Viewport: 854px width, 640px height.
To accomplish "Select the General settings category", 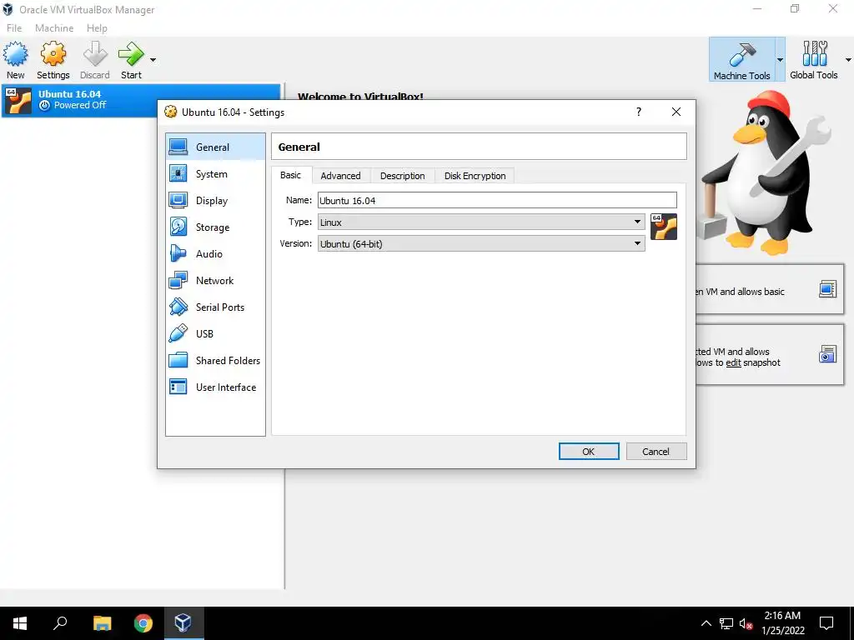I will point(215,147).
